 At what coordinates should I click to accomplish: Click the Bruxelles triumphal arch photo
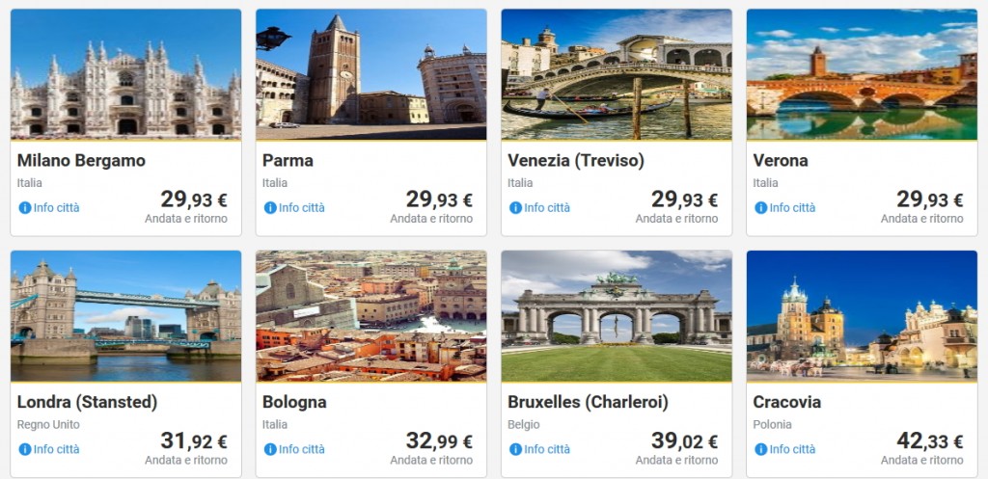point(616,316)
